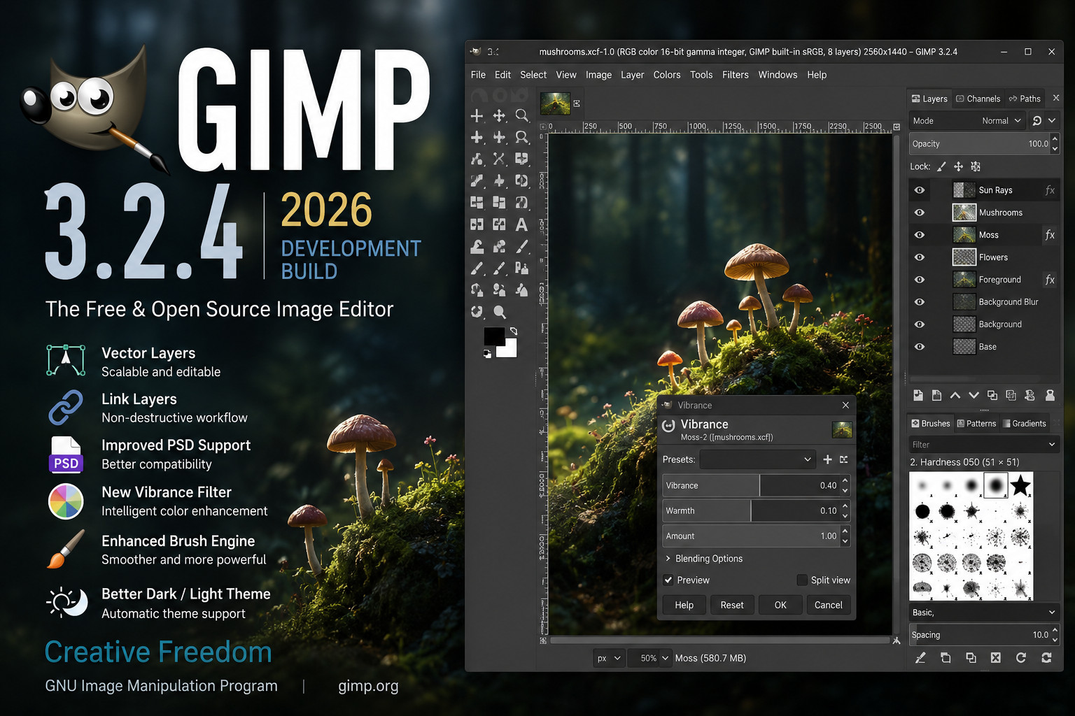
Task: Open fx effects for Sun Rays layer
Action: [x=1050, y=190]
